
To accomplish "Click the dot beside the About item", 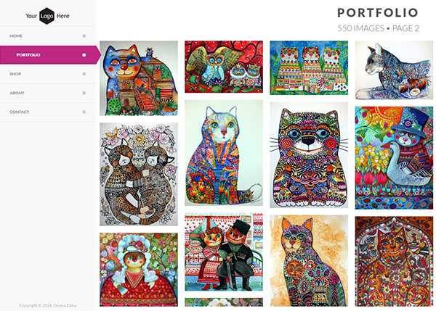I will tap(84, 93).
